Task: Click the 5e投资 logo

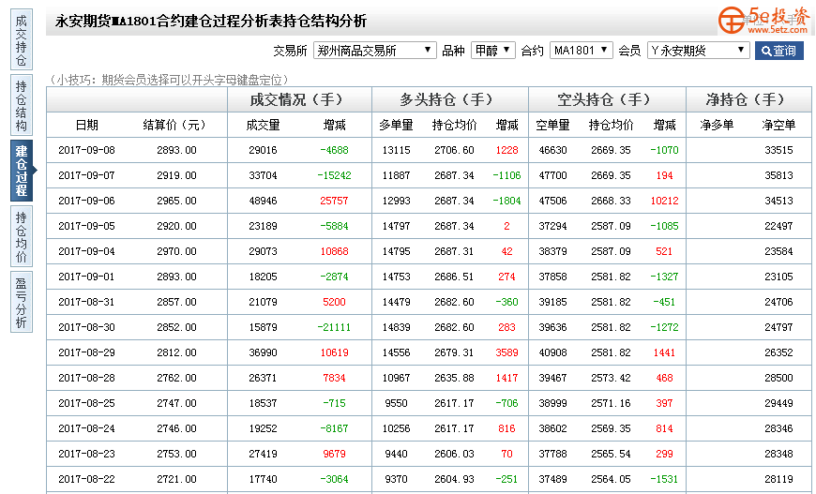Action: (x=763, y=20)
